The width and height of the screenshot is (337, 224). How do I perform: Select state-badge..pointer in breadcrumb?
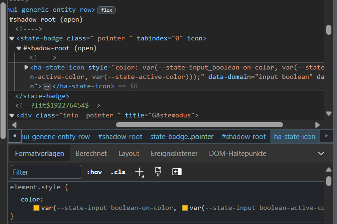[x=182, y=137]
